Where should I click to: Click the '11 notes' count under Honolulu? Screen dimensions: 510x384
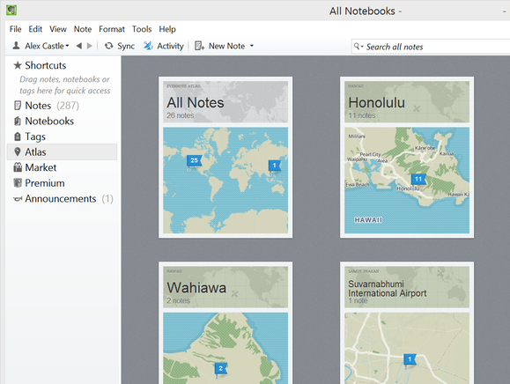[x=362, y=115]
